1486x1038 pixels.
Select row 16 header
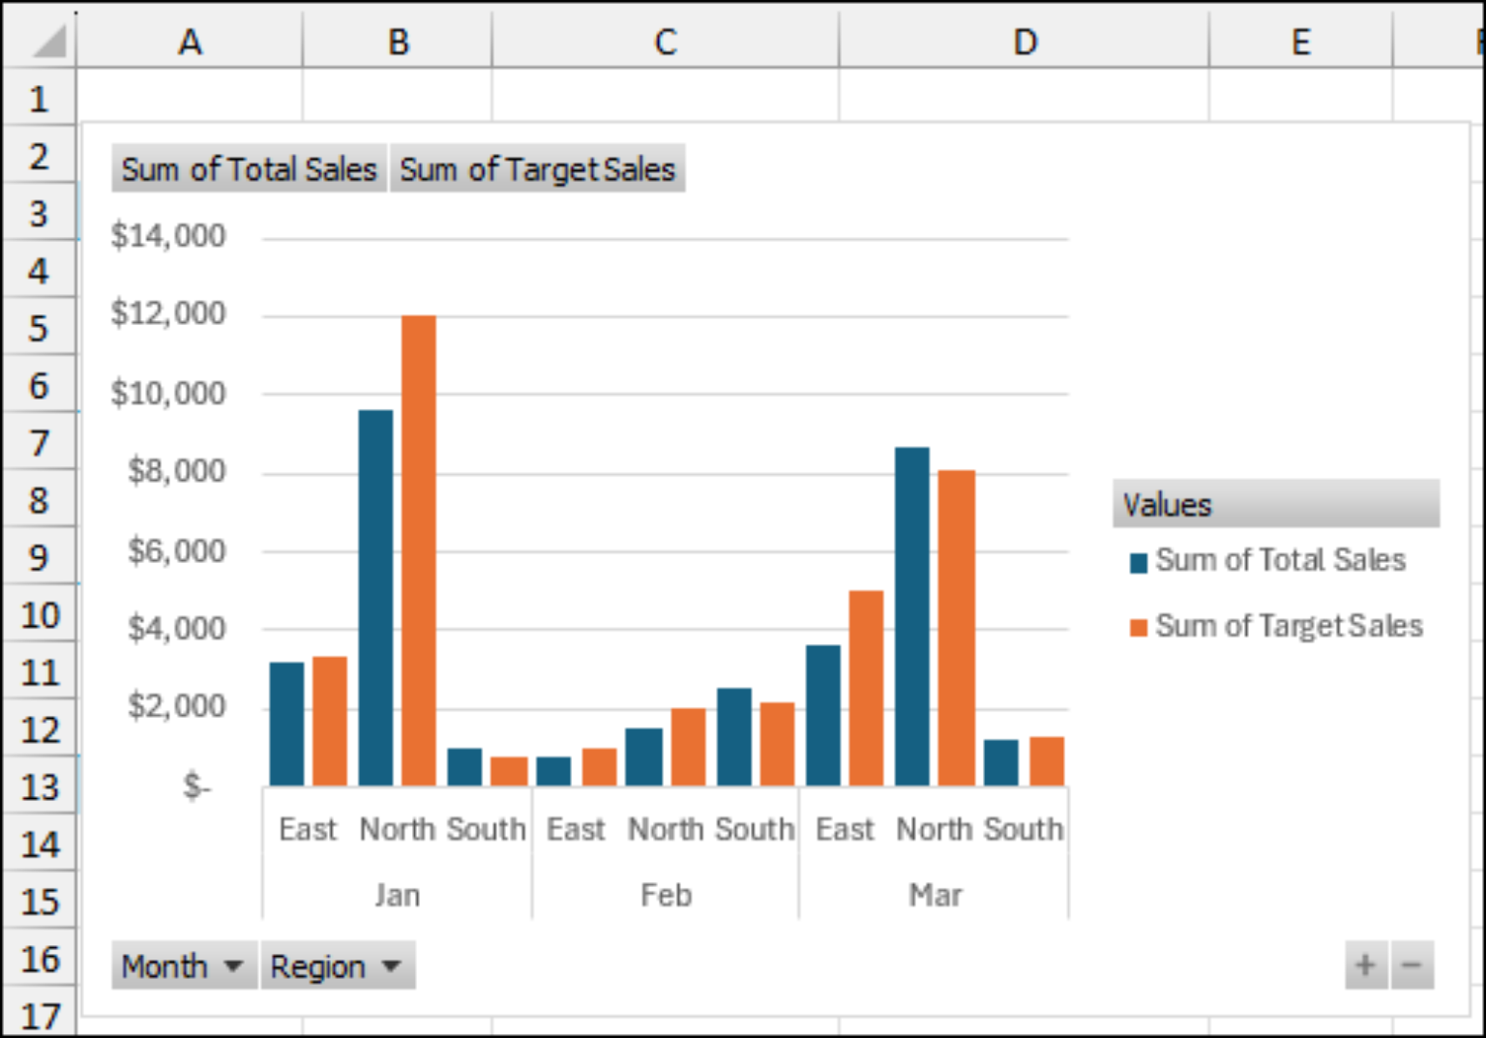[x=39, y=958]
